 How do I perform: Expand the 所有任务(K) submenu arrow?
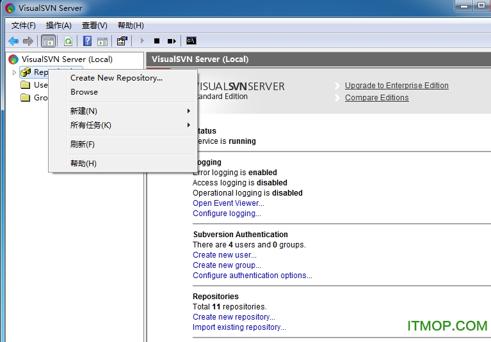click(188, 125)
